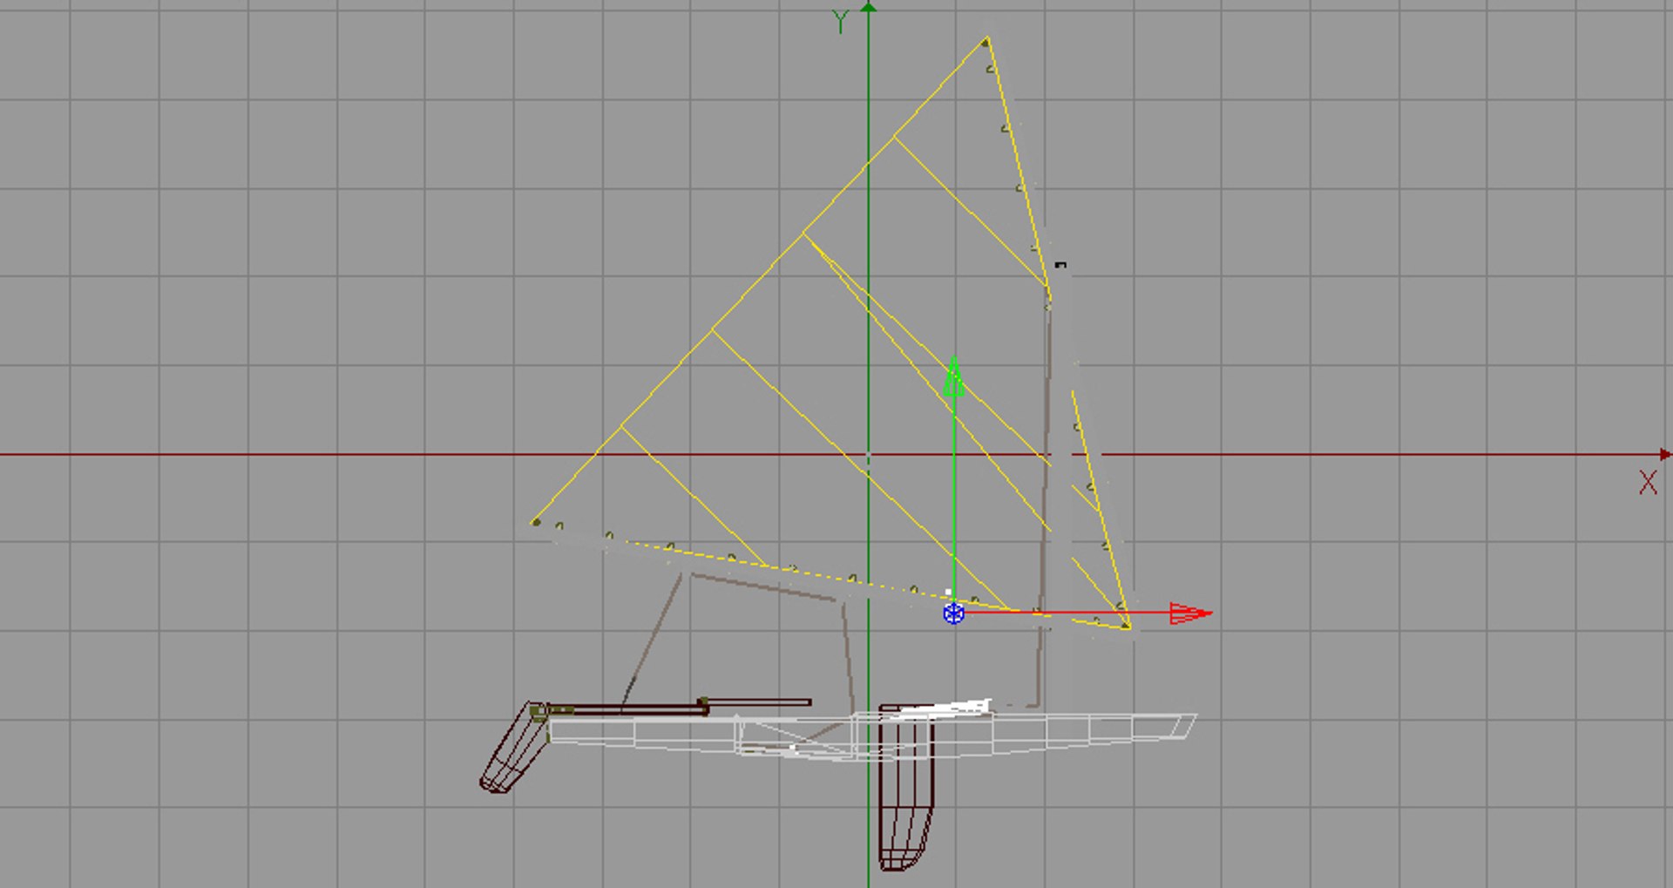Select the blue pivot circle of gizmo

pos(953,613)
